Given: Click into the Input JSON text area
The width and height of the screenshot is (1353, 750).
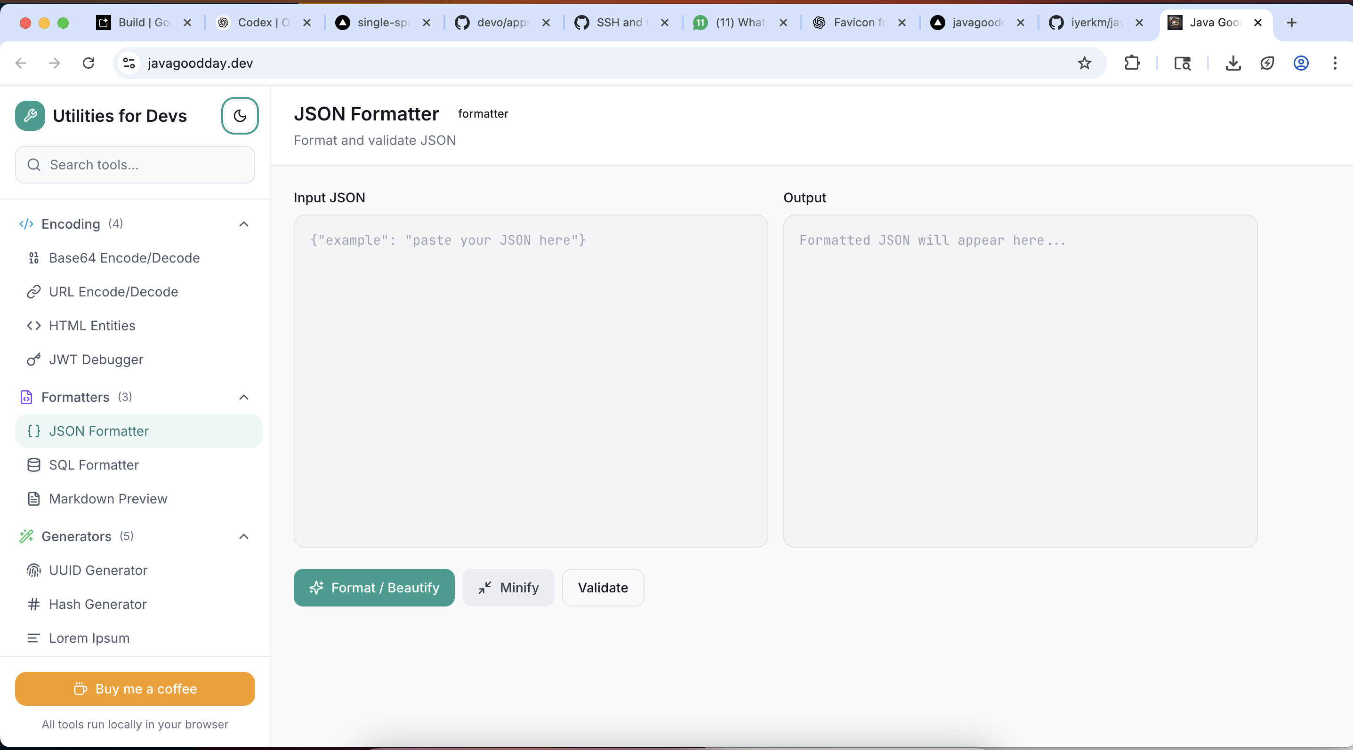Looking at the screenshot, I should click(531, 381).
